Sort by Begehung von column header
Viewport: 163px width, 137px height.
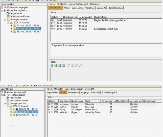click(x=70, y=17)
